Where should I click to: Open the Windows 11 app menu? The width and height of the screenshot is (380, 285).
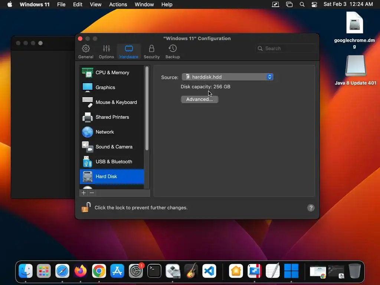pyautogui.click(x=35, y=4)
